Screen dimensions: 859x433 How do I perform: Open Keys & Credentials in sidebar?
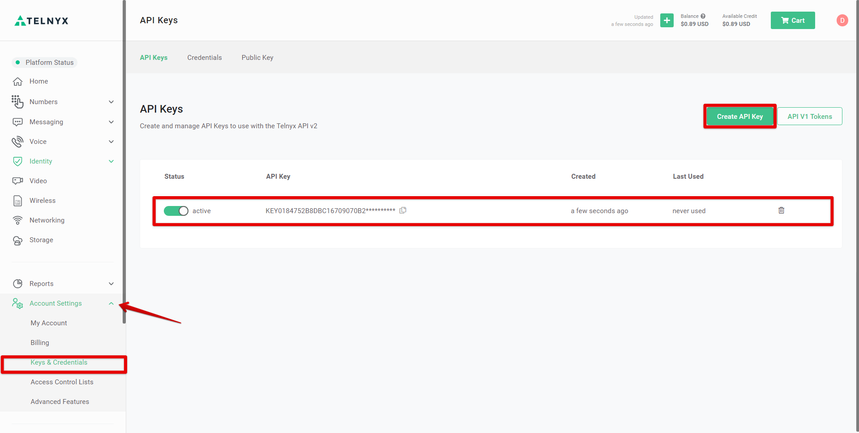click(59, 362)
